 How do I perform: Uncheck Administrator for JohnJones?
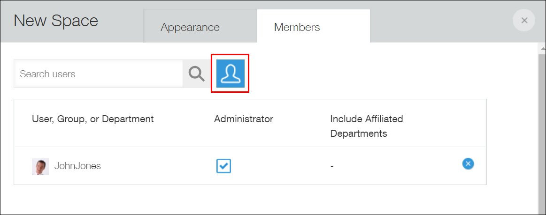point(223,166)
